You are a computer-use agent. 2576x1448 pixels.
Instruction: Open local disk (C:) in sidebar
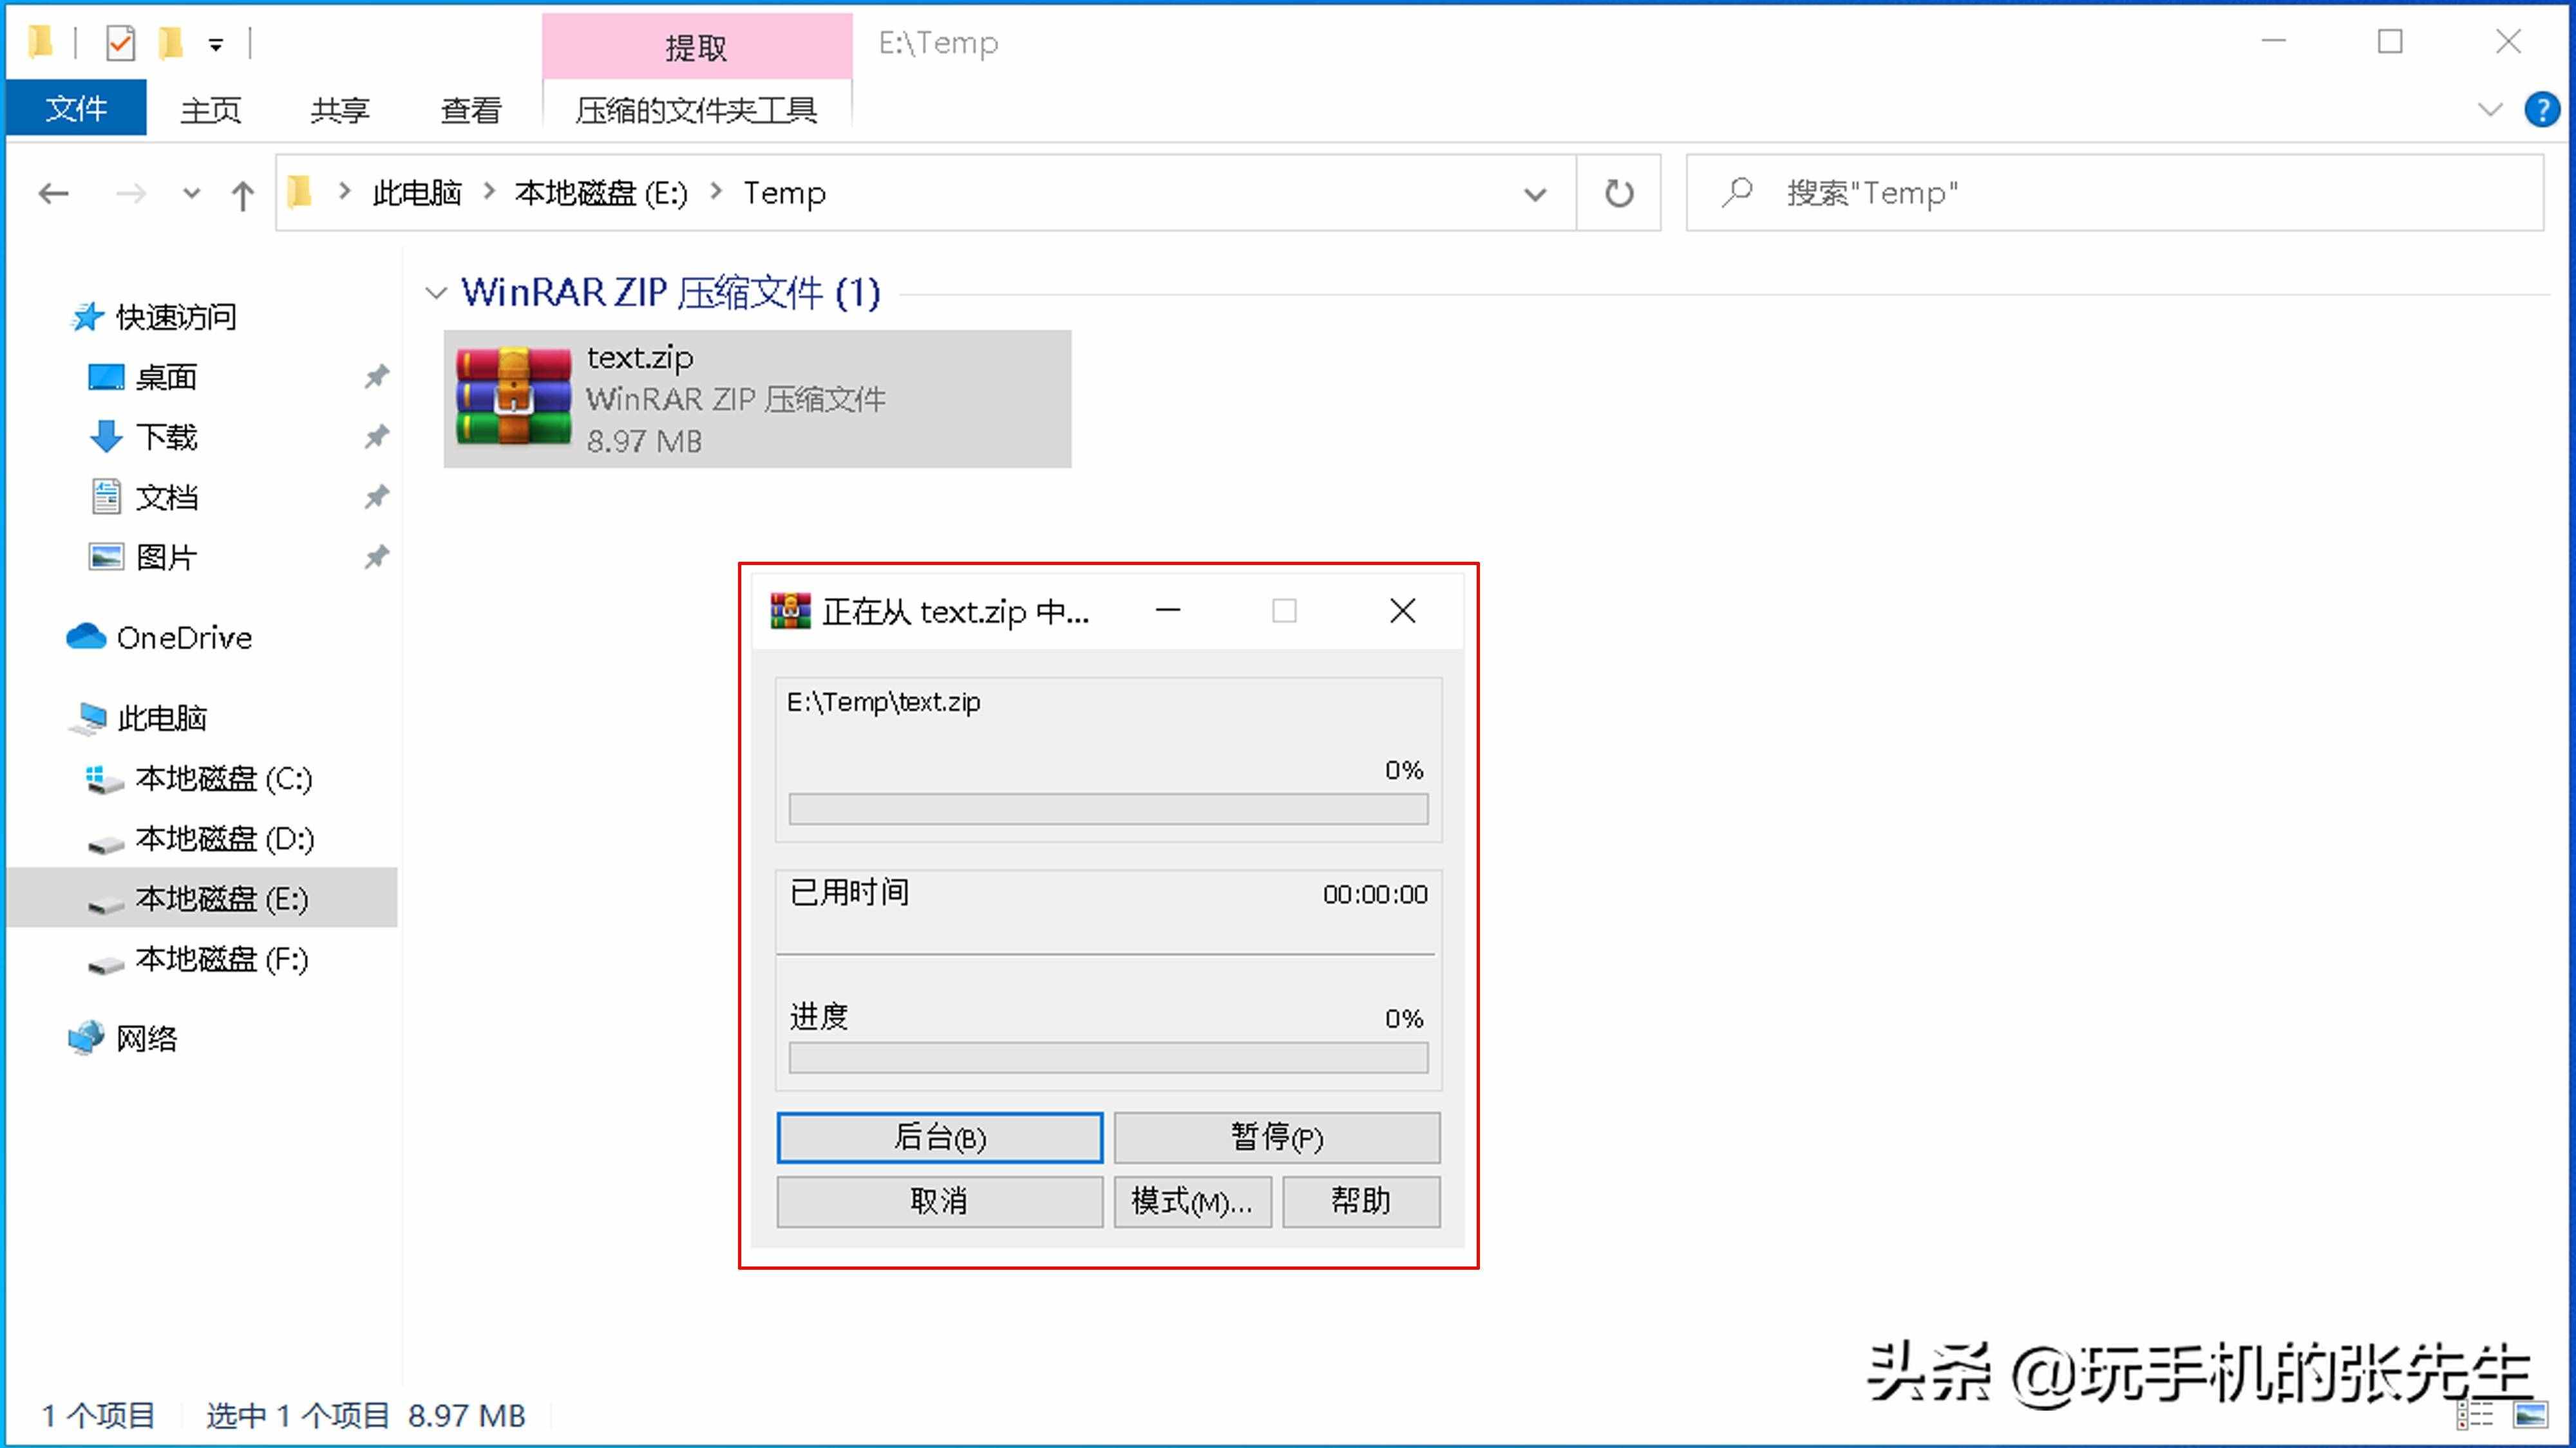coord(199,779)
